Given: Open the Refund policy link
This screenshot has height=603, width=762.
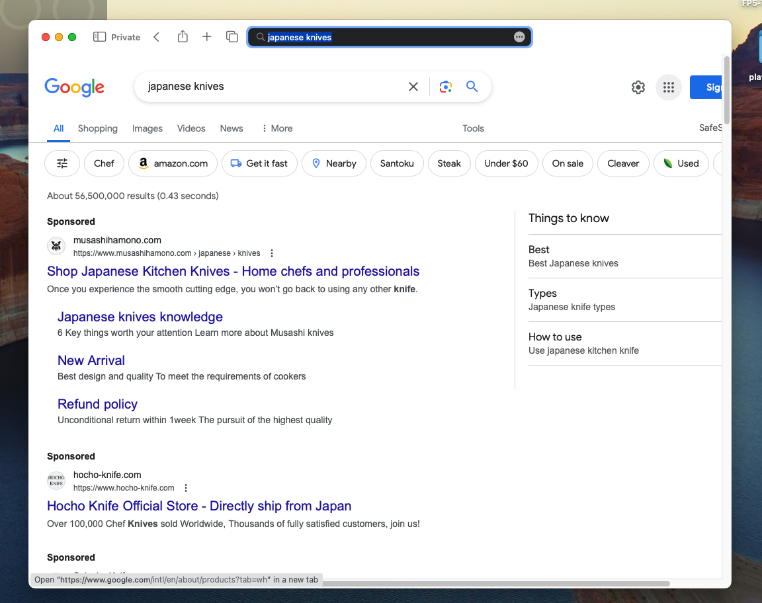Looking at the screenshot, I should [x=97, y=404].
